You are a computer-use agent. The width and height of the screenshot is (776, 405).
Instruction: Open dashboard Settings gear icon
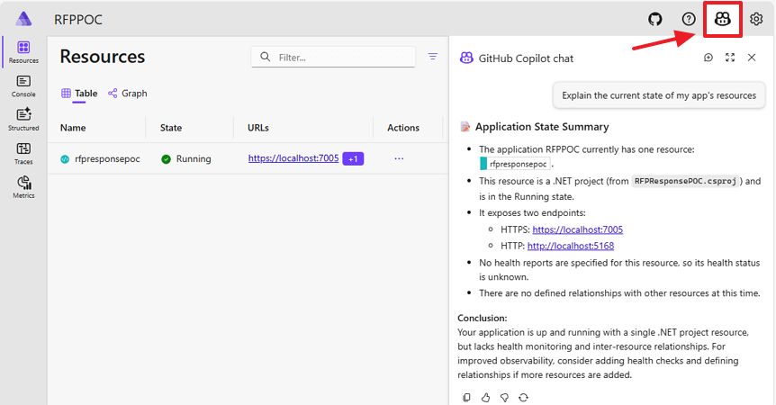(755, 19)
